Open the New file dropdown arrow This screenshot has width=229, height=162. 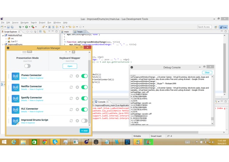5,27
